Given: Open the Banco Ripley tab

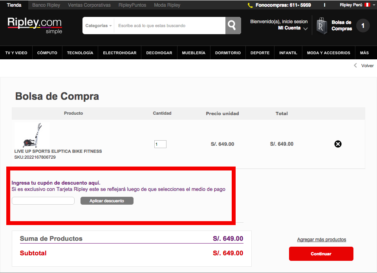Looking at the screenshot, I should tap(46, 5).
